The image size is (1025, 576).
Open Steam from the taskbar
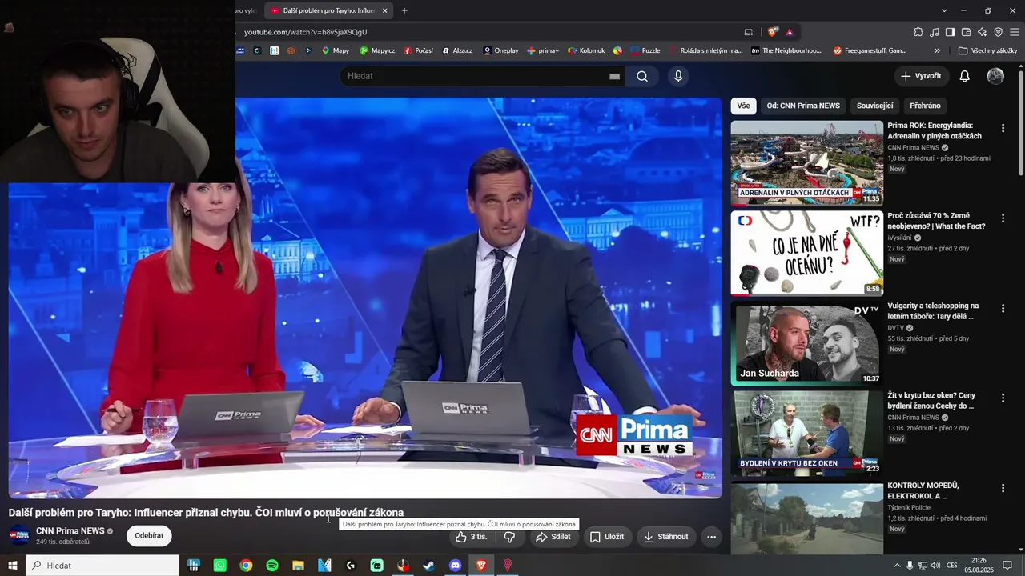tap(429, 566)
